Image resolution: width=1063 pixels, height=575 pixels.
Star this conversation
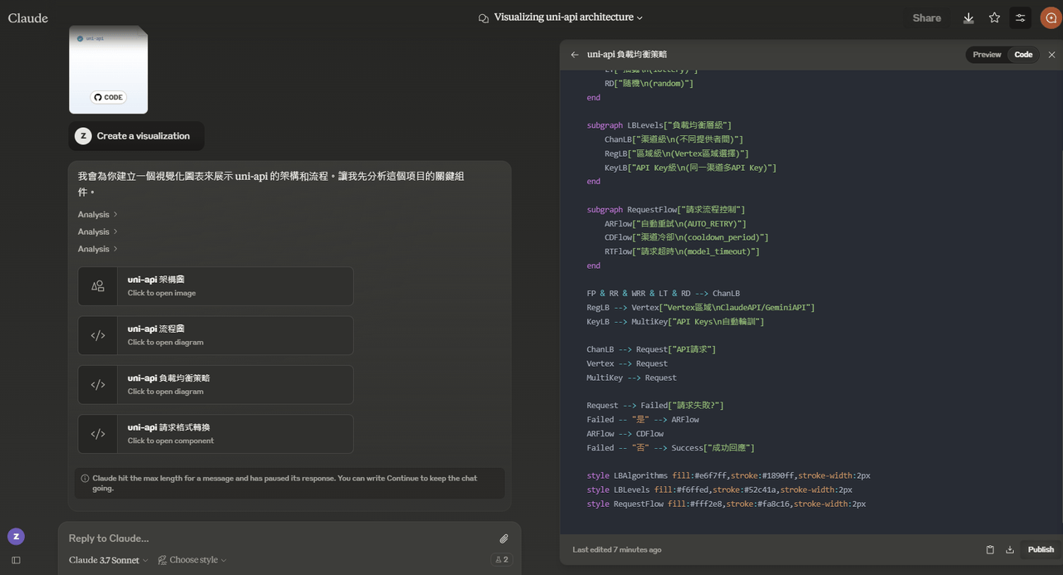[x=994, y=17]
